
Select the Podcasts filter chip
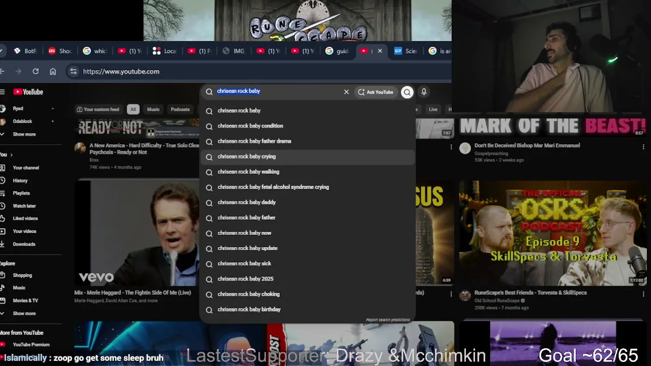pyautogui.click(x=180, y=109)
